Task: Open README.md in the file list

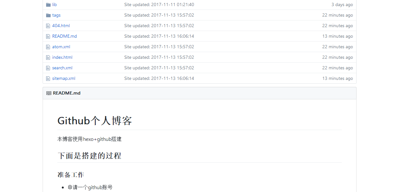Action: (64, 36)
